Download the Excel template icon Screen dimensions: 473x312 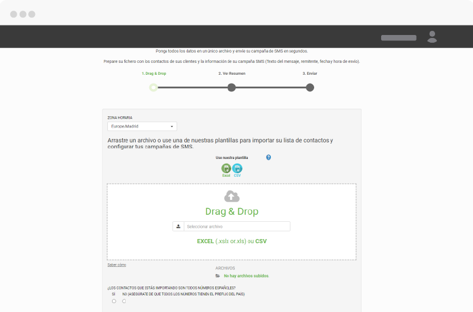point(226,168)
